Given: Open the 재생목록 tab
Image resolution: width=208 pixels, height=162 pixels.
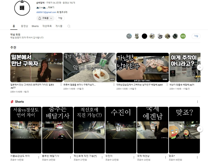Looking at the screenshot, I should (47, 26).
